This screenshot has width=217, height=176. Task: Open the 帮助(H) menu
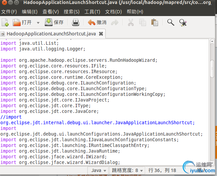(135, 12)
